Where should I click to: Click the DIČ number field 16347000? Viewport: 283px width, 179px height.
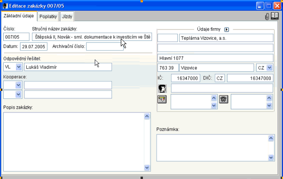pos(250,78)
